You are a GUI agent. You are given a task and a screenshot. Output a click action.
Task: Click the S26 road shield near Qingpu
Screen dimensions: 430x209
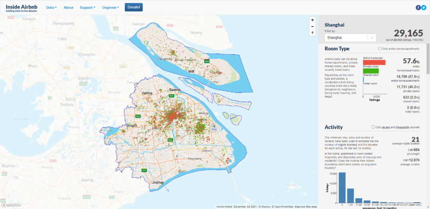point(138,116)
